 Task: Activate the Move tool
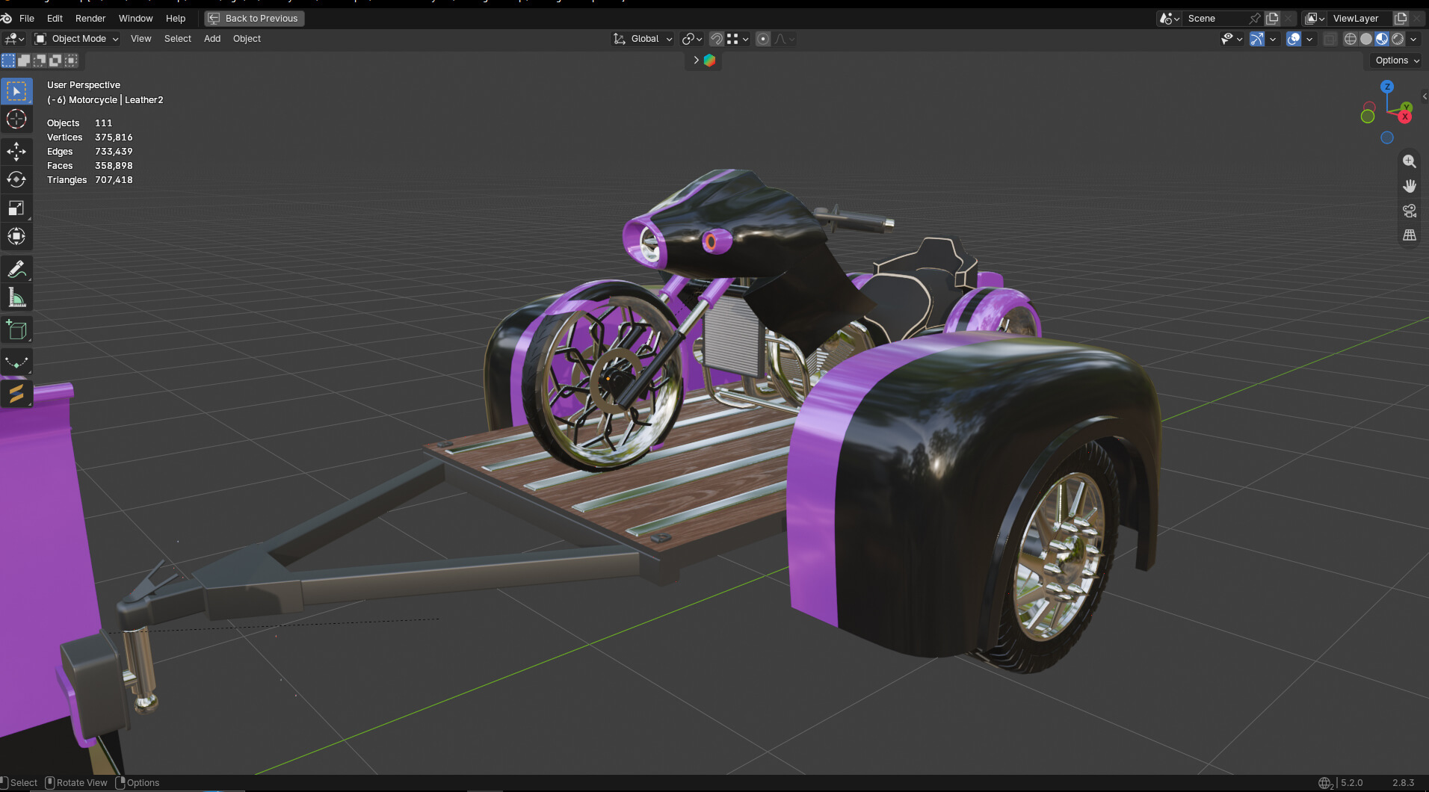[16, 152]
